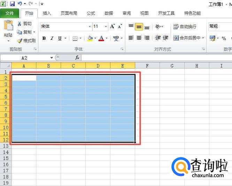Toggle italic formatting
232x186 pixels.
(52, 38)
